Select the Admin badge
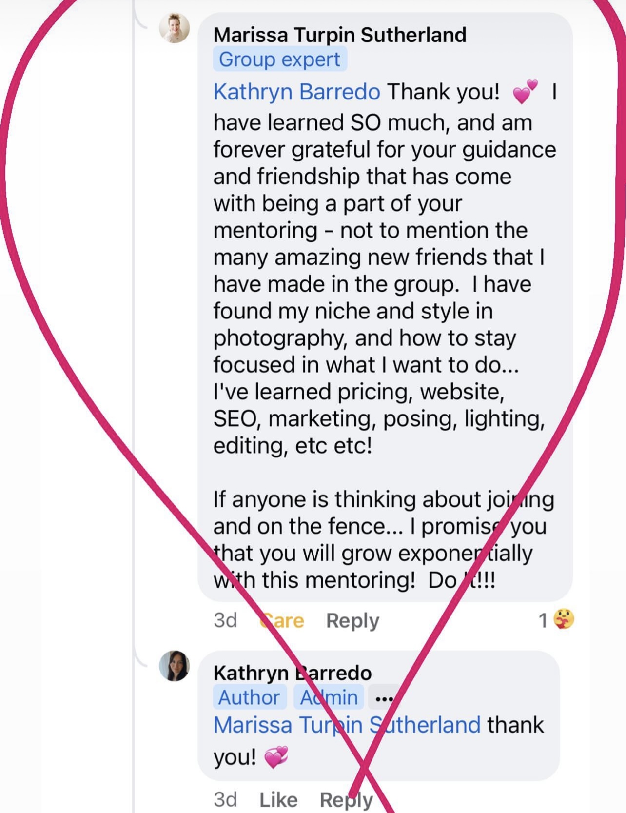 pyautogui.click(x=329, y=697)
